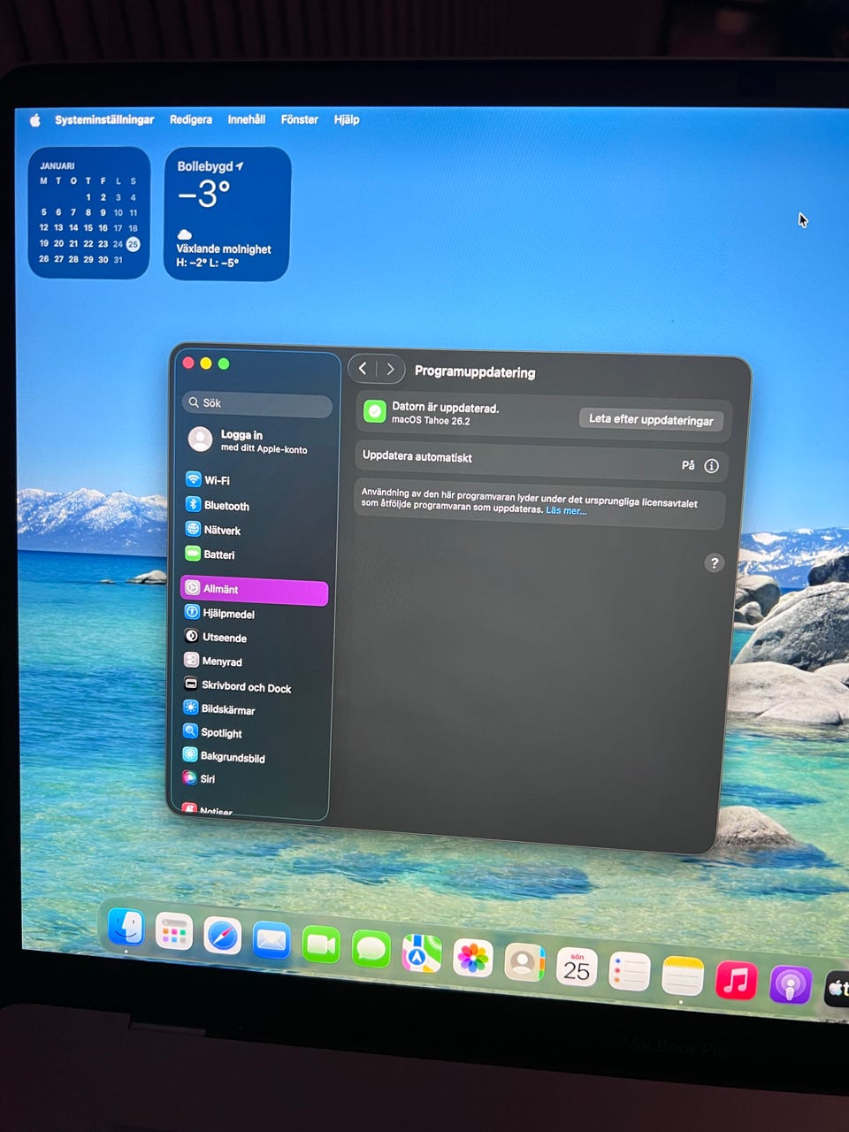Open Hjälpmedel accessibility settings
The image size is (849, 1132).
227,613
